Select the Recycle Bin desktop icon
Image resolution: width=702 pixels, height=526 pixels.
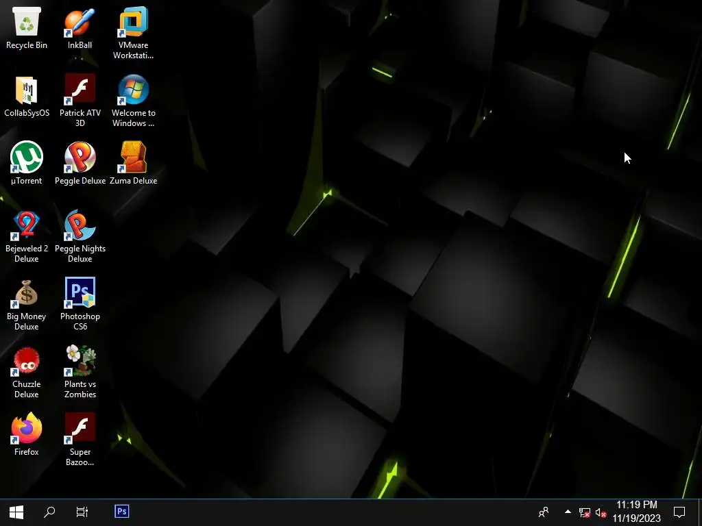pos(27,27)
